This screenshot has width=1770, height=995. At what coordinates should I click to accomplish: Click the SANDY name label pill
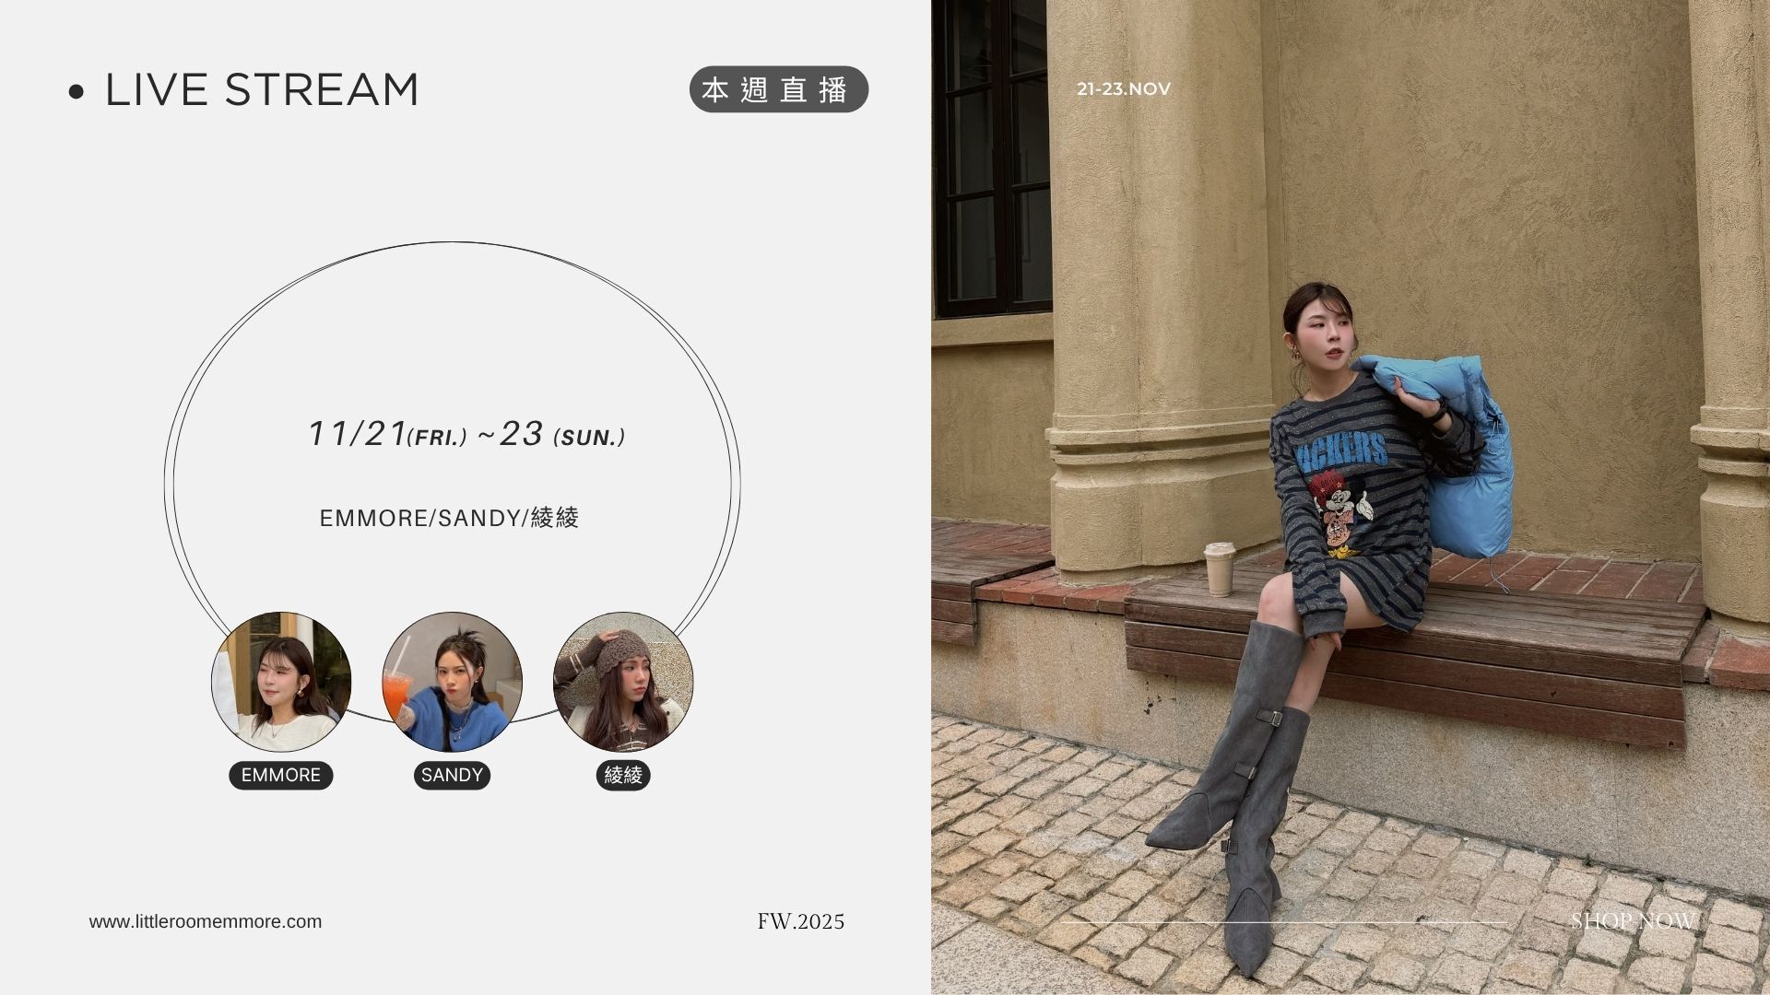[x=452, y=776]
